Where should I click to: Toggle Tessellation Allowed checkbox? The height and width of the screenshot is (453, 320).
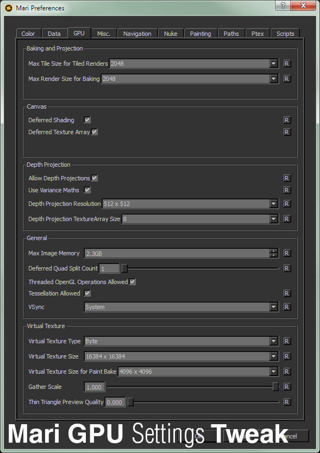87,293
